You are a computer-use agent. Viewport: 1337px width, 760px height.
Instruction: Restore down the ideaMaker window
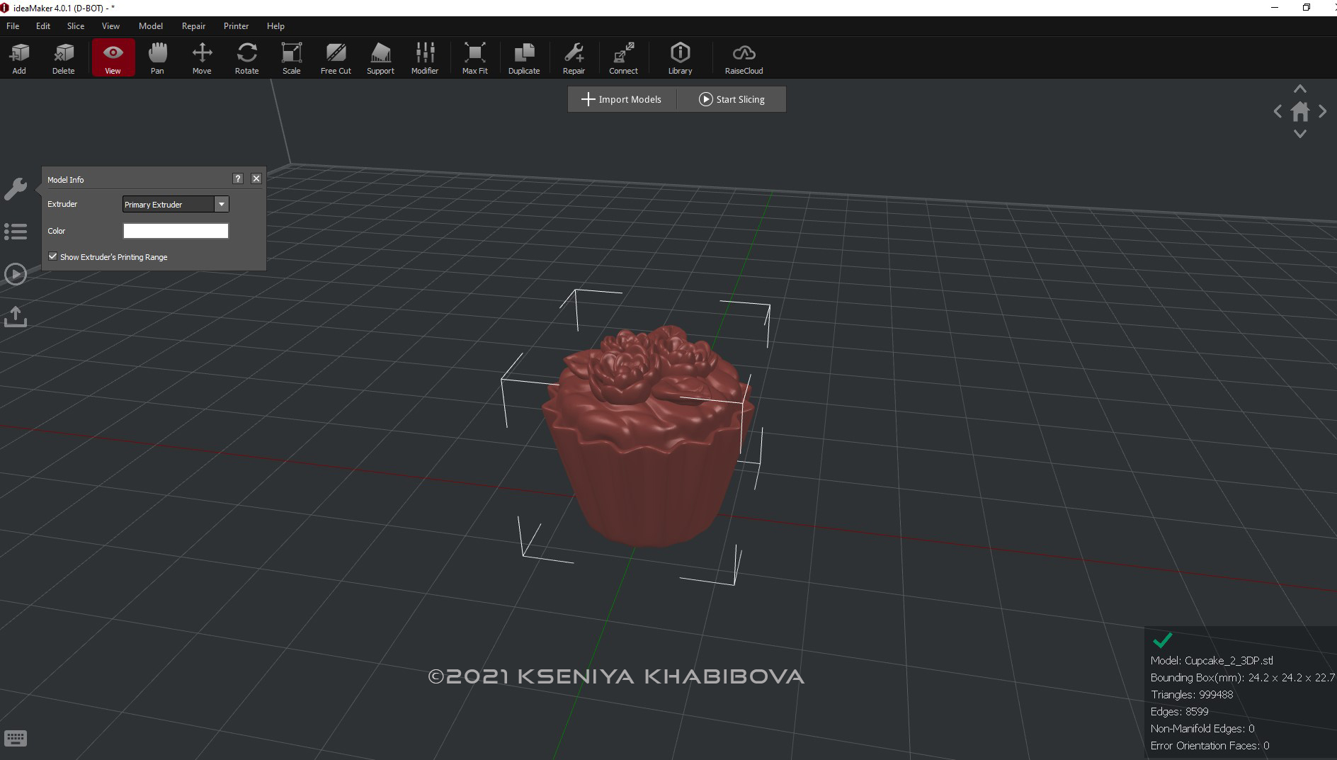pyautogui.click(x=1307, y=8)
